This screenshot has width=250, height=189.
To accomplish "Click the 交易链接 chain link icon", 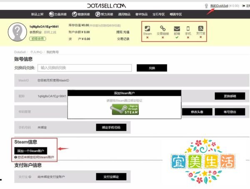I will (162, 29).
